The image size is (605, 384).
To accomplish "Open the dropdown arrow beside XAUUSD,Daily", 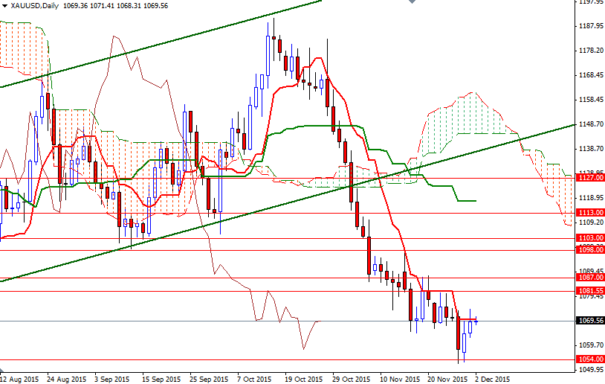I will point(5,6).
